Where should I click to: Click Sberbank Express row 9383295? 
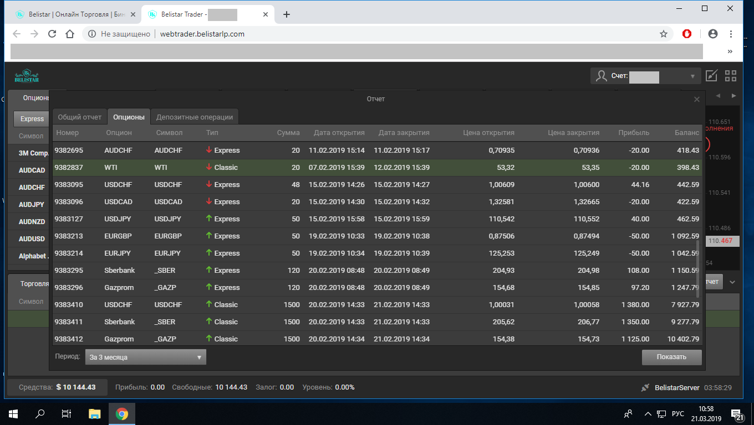(377, 271)
